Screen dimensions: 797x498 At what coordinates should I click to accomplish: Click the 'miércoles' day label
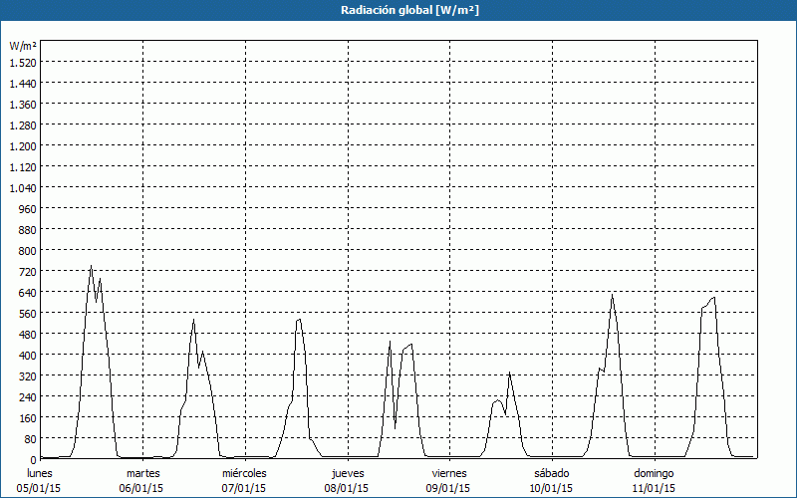(244, 473)
